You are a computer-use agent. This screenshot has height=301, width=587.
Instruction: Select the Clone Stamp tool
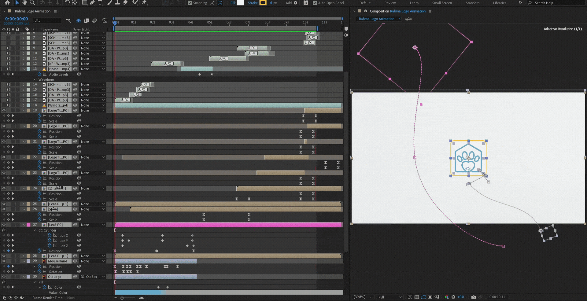pos(117,2)
